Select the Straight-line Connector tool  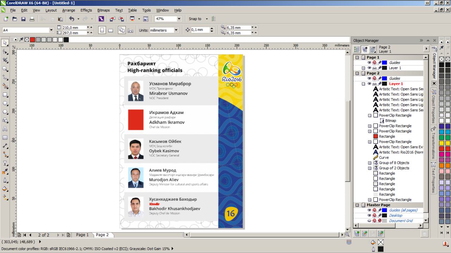5,155
